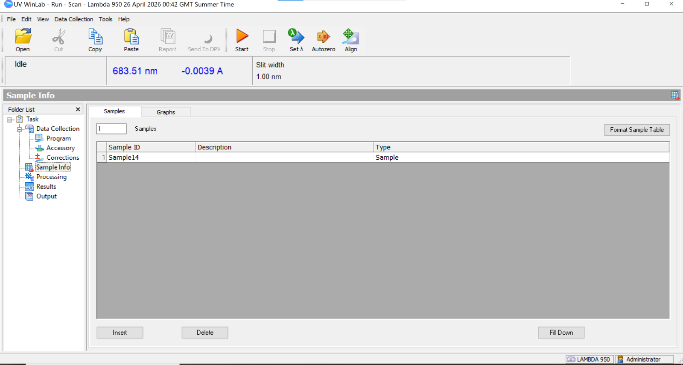The height and width of the screenshot is (365, 683).
Task: Click the Insert button
Action: point(120,333)
